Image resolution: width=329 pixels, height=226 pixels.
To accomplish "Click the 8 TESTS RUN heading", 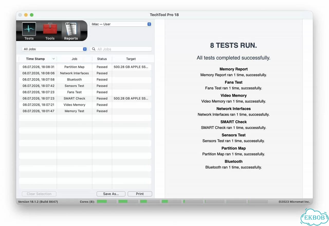I will [233, 45].
